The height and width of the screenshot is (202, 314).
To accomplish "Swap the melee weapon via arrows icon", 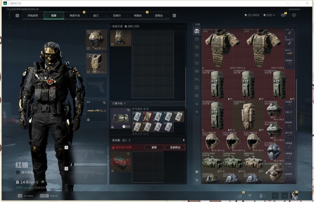I will [x=104, y=103].
